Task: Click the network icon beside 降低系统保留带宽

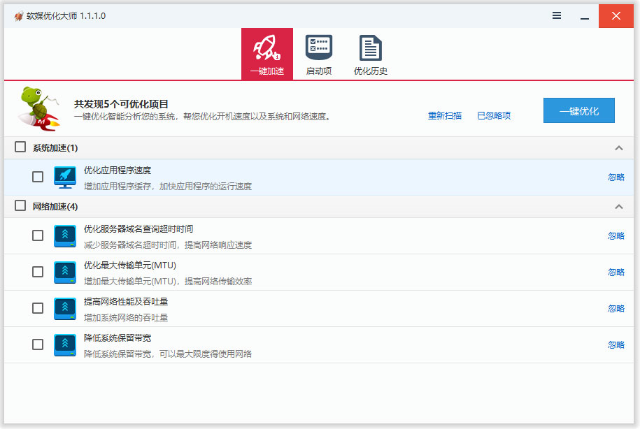Action: tap(65, 345)
